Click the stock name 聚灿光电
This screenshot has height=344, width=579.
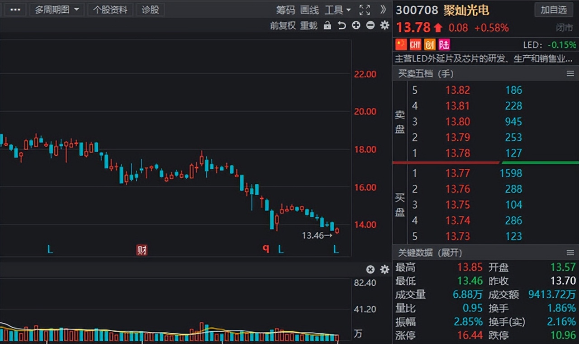click(466, 10)
